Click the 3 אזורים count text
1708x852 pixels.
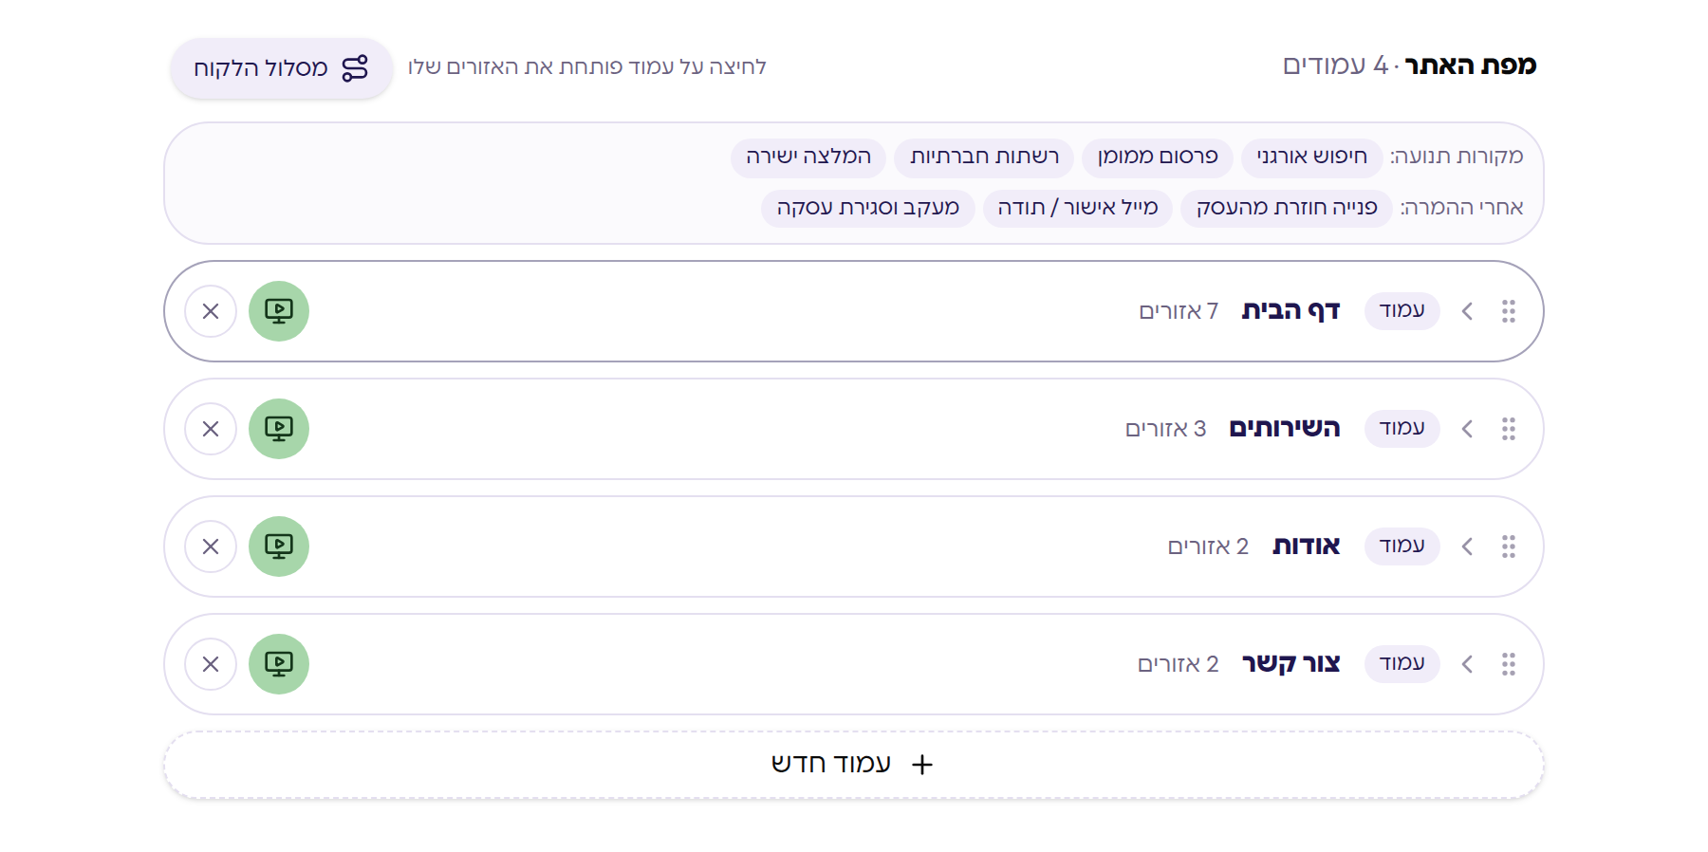click(x=1165, y=429)
